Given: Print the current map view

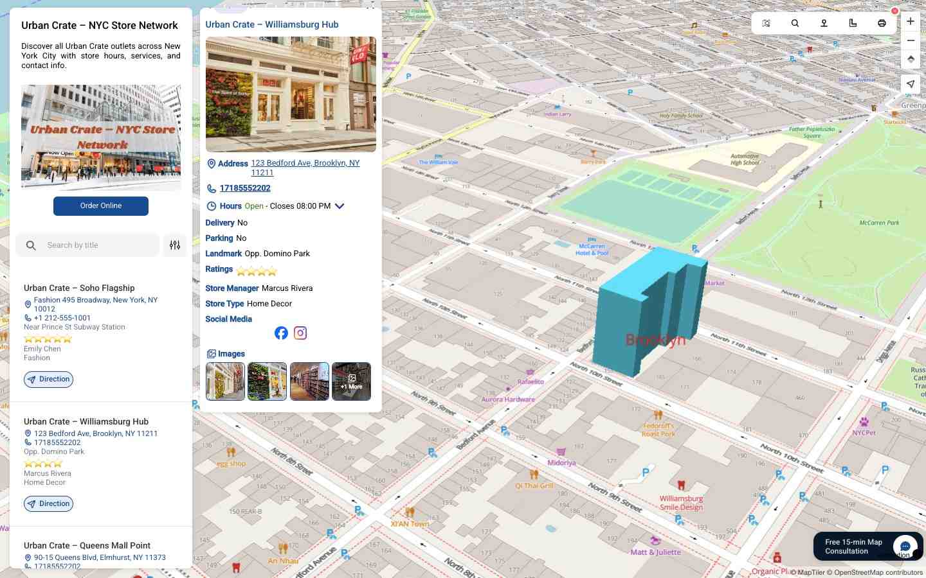Looking at the screenshot, I should (882, 23).
